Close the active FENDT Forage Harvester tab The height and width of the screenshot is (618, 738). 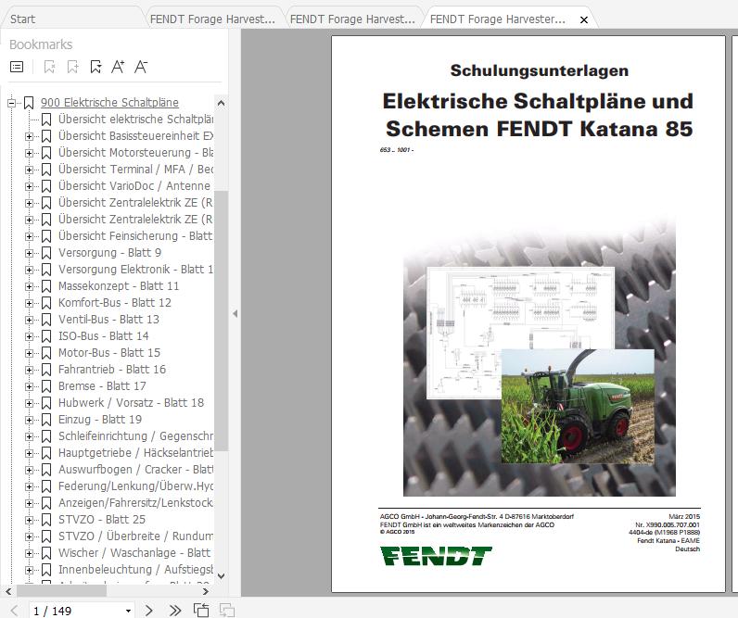point(583,19)
